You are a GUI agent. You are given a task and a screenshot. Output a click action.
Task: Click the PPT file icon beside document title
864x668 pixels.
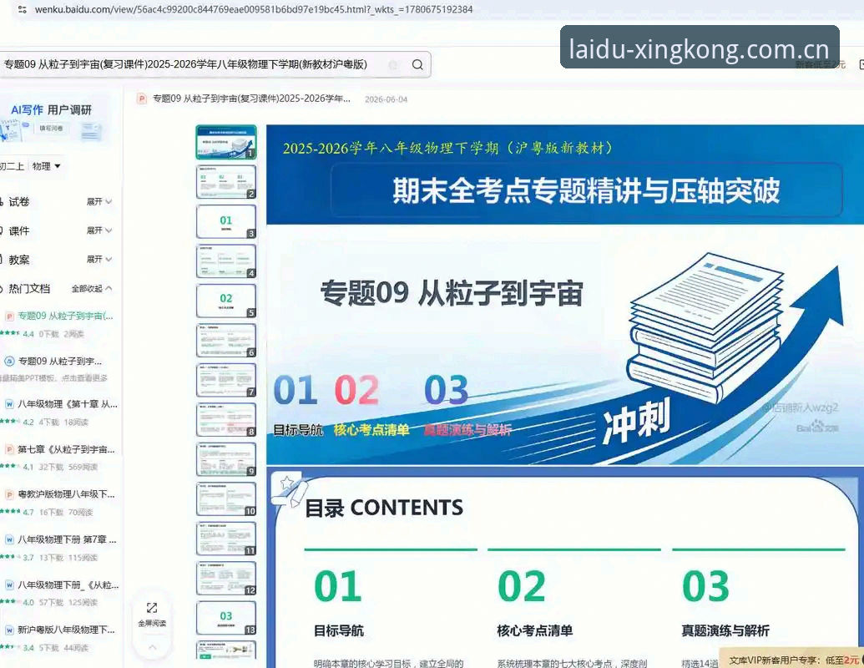(x=142, y=99)
